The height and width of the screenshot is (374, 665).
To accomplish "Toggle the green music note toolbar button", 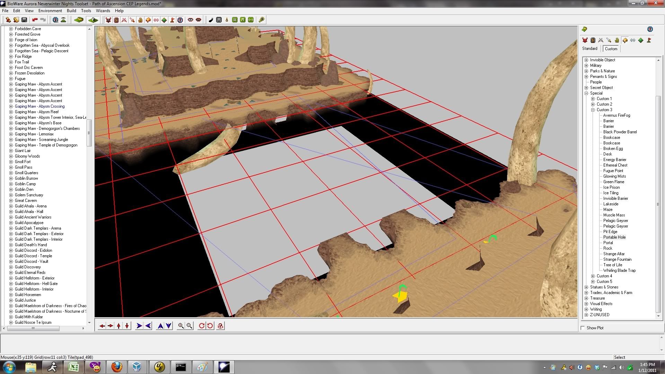I will [243, 20].
